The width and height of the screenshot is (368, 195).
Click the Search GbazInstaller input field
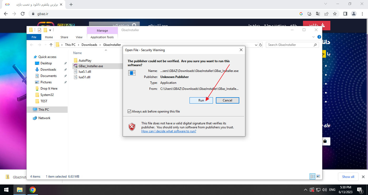pos(290,45)
